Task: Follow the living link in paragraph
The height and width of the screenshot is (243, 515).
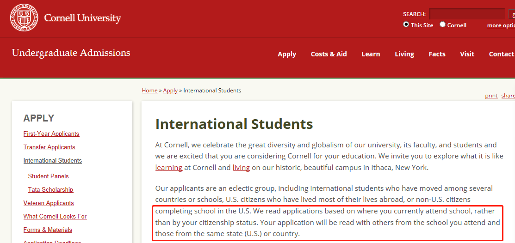Action: click(x=241, y=168)
